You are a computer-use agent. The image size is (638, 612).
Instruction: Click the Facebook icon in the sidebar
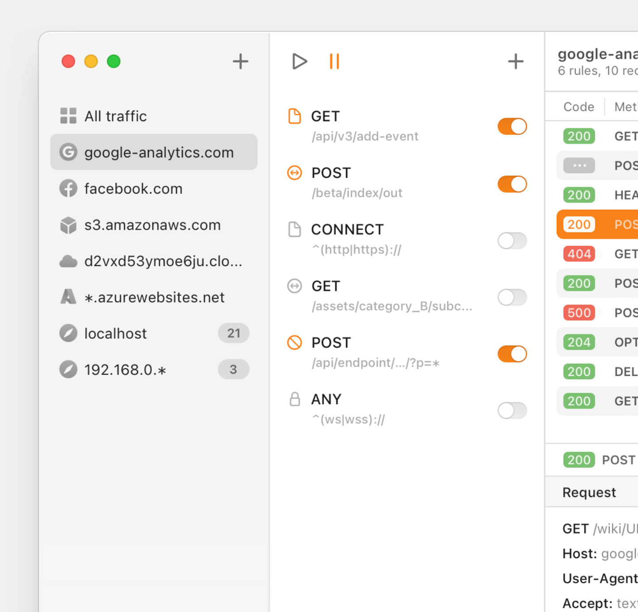(x=69, y=189)
